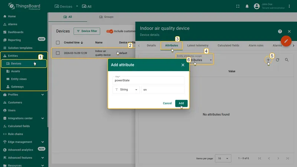The height and width of the screenshot is (167, 297).
Task: Open the top-bar kebab menu
Action: [289, 6]
